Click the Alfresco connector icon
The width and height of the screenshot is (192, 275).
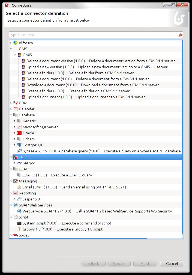click(x=16, y=43)
